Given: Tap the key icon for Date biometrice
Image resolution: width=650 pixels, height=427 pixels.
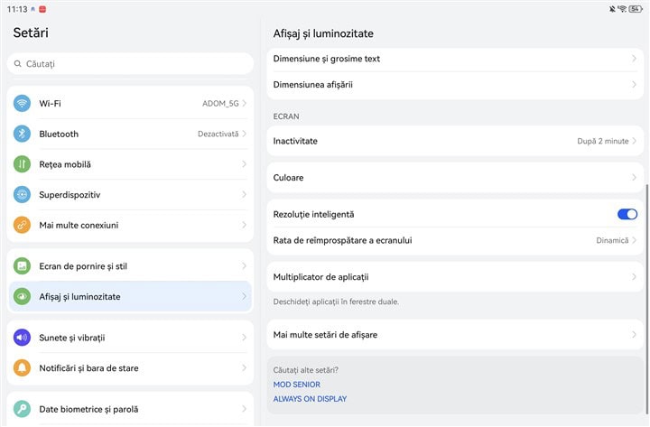Looking at the screenshot, I should point(22,409).
